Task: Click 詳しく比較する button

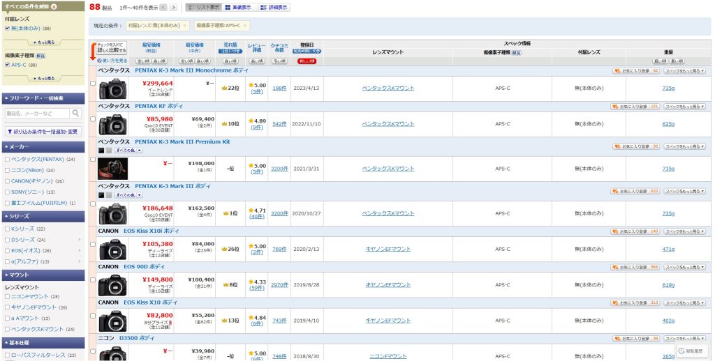Action: point(112,48)
